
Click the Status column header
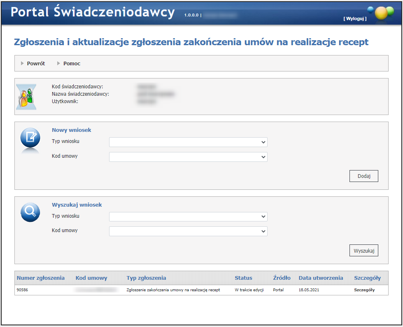coord(243,278)
